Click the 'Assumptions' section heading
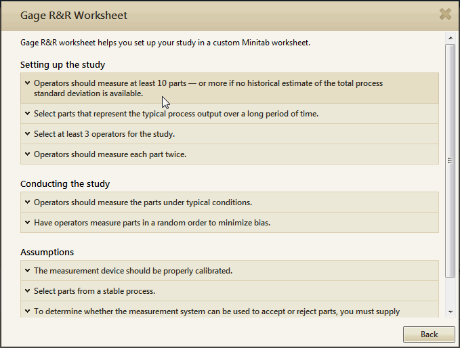 click(47, 252)
